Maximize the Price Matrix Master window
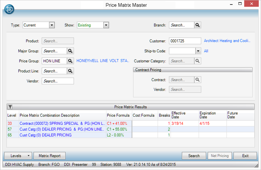This screenshot has height=170, width=261. [x=240, y=4]
